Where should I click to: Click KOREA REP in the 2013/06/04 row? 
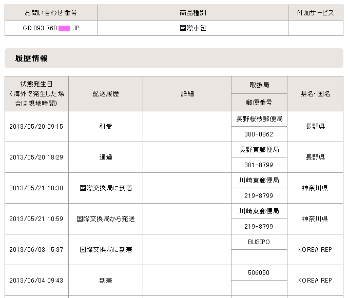(315, 281)
